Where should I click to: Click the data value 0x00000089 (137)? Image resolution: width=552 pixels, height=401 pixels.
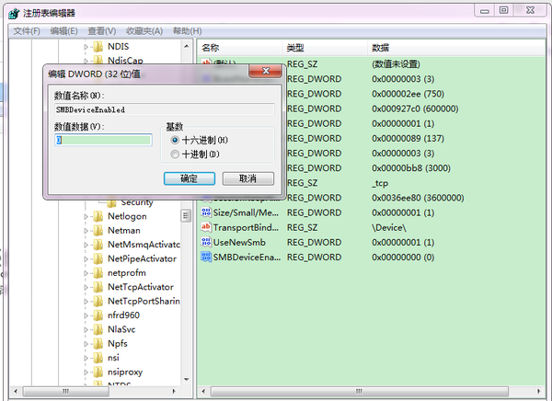pyautogui.click(x=408, y=138)
